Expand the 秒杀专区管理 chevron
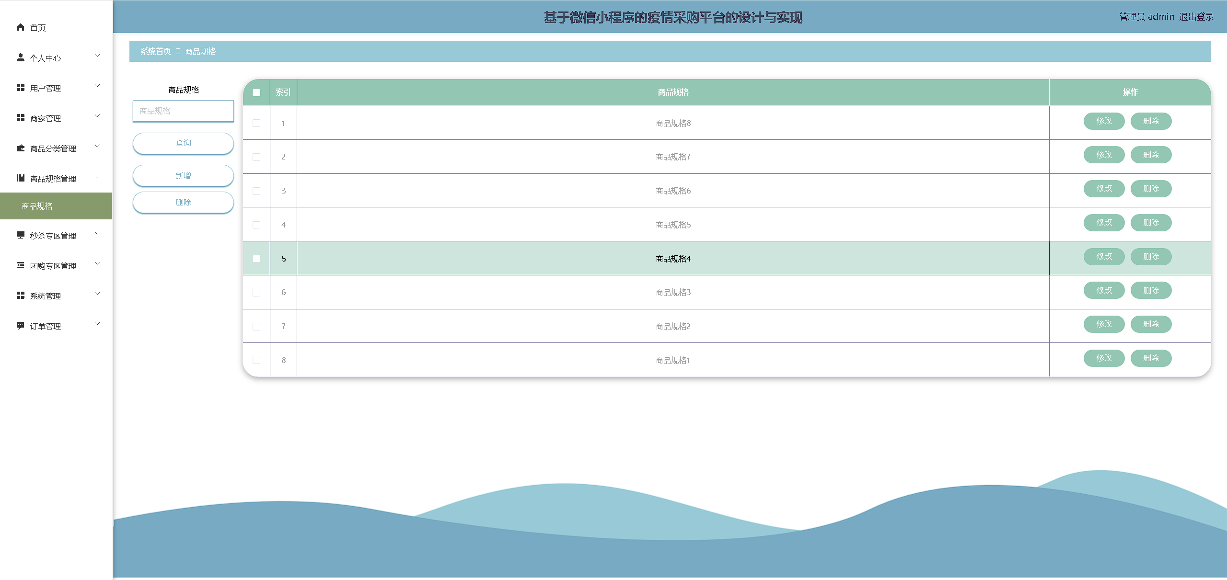 (97, 234)
